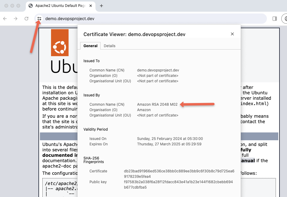Viewport: 287px width, 197px height.
Task: Switch to the Details tab
Action: [110, 46]
